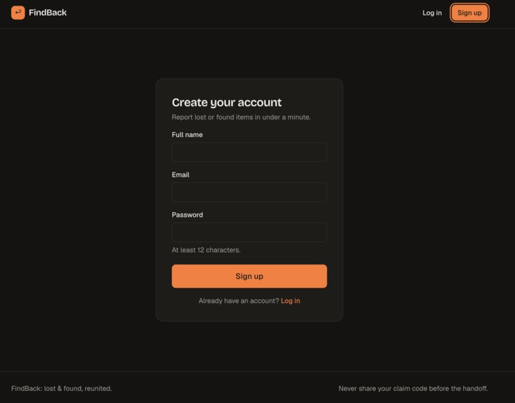Click the FindBack brand name

pos(48,13)
